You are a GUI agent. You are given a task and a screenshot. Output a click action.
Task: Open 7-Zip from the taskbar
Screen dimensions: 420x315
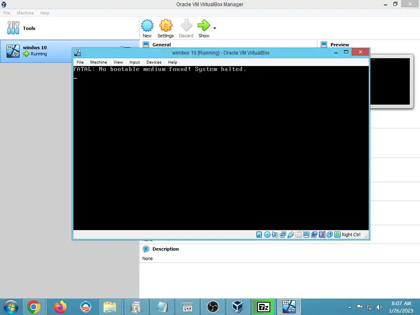(263, 307)
